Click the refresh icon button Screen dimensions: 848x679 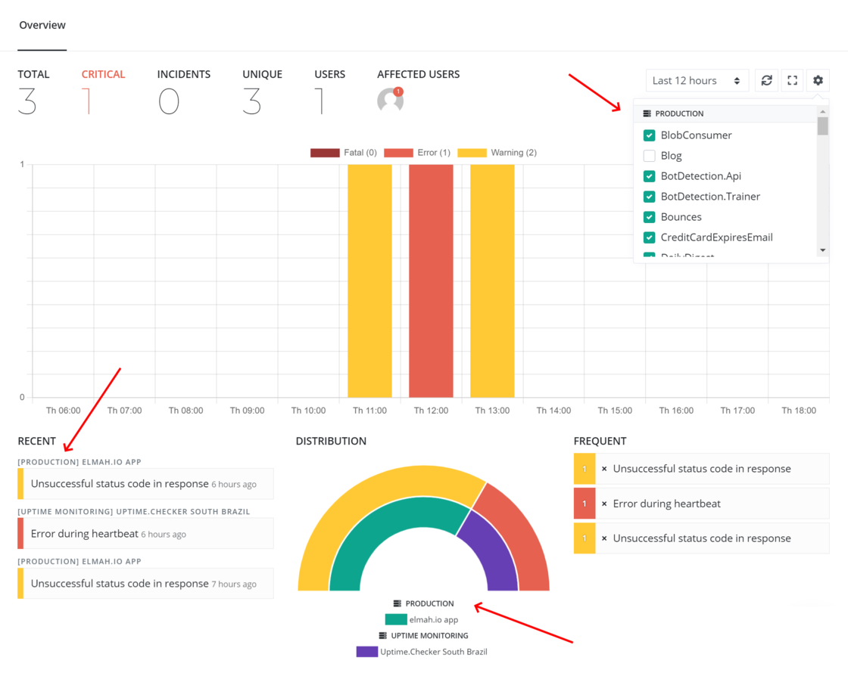coord(766,80)
